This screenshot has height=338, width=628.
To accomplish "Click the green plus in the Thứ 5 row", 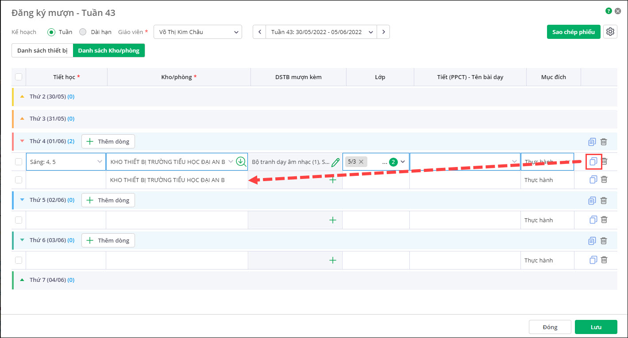I will 333,220.
